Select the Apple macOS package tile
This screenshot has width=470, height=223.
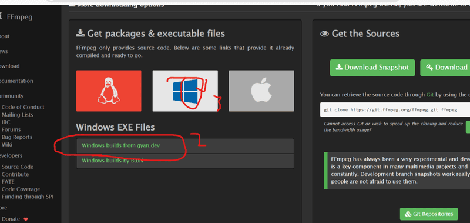point(261,91)
